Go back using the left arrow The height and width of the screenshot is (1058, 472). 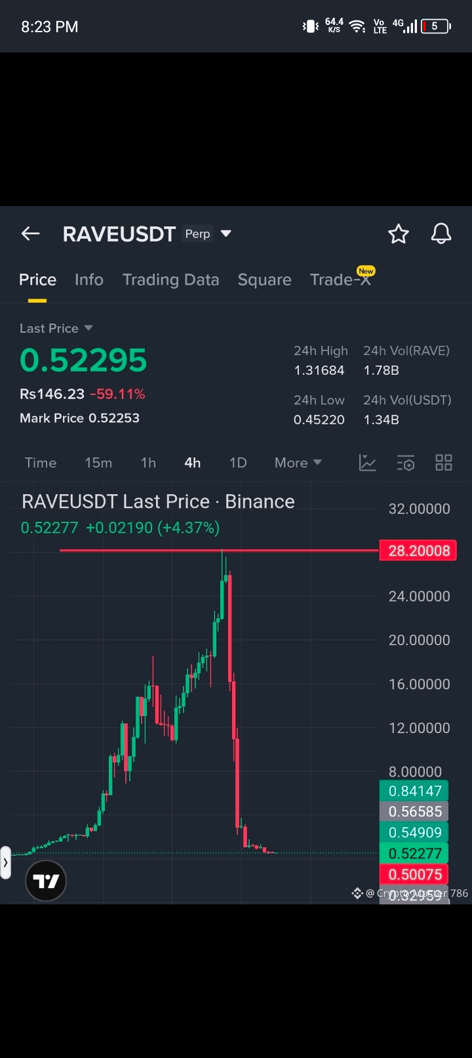[31, 234]
